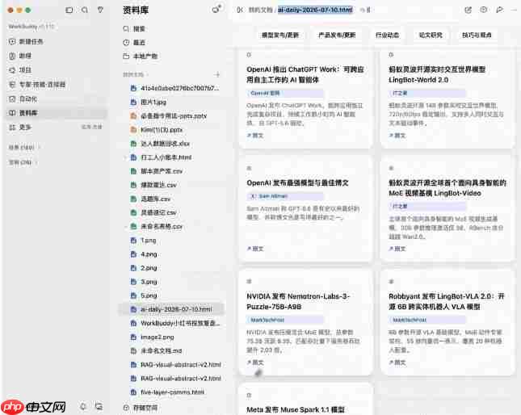Click the diamond icon beside the search icon
The height and width of the screenshot is (415, 521).
coord(100,10)
